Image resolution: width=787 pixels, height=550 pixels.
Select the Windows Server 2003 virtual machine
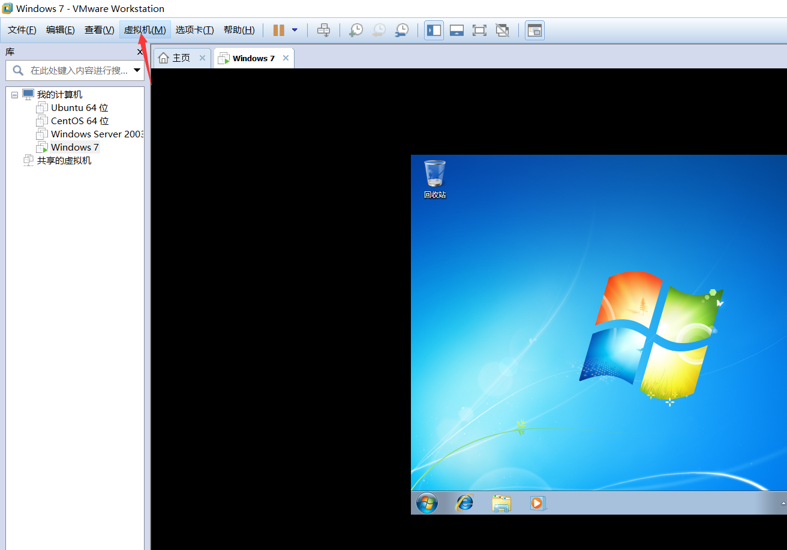pos(97,134)
